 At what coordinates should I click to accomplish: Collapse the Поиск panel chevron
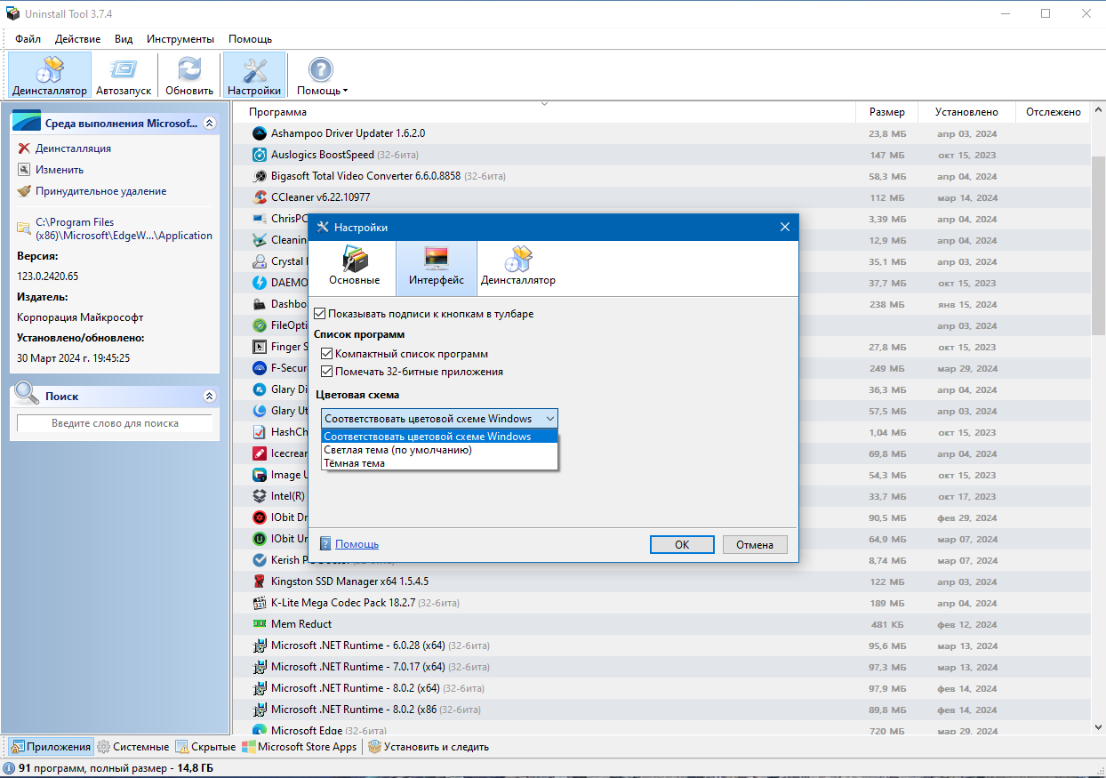pyautogui.click(x=209, y=396)
